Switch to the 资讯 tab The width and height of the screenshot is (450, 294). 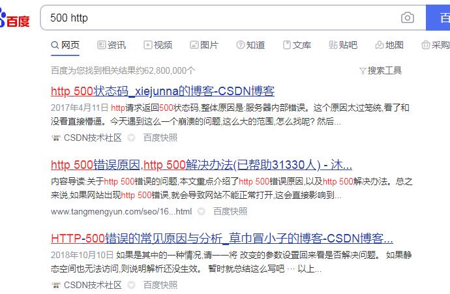pos(112,45)
